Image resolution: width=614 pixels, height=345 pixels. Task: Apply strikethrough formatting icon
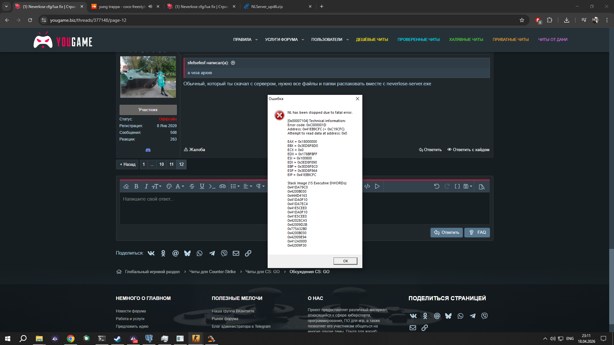click(x=192, y=186)
